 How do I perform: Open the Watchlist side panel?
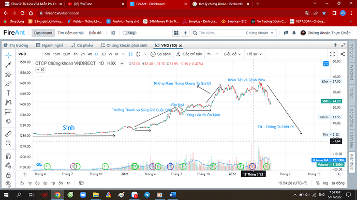(352, 72)
